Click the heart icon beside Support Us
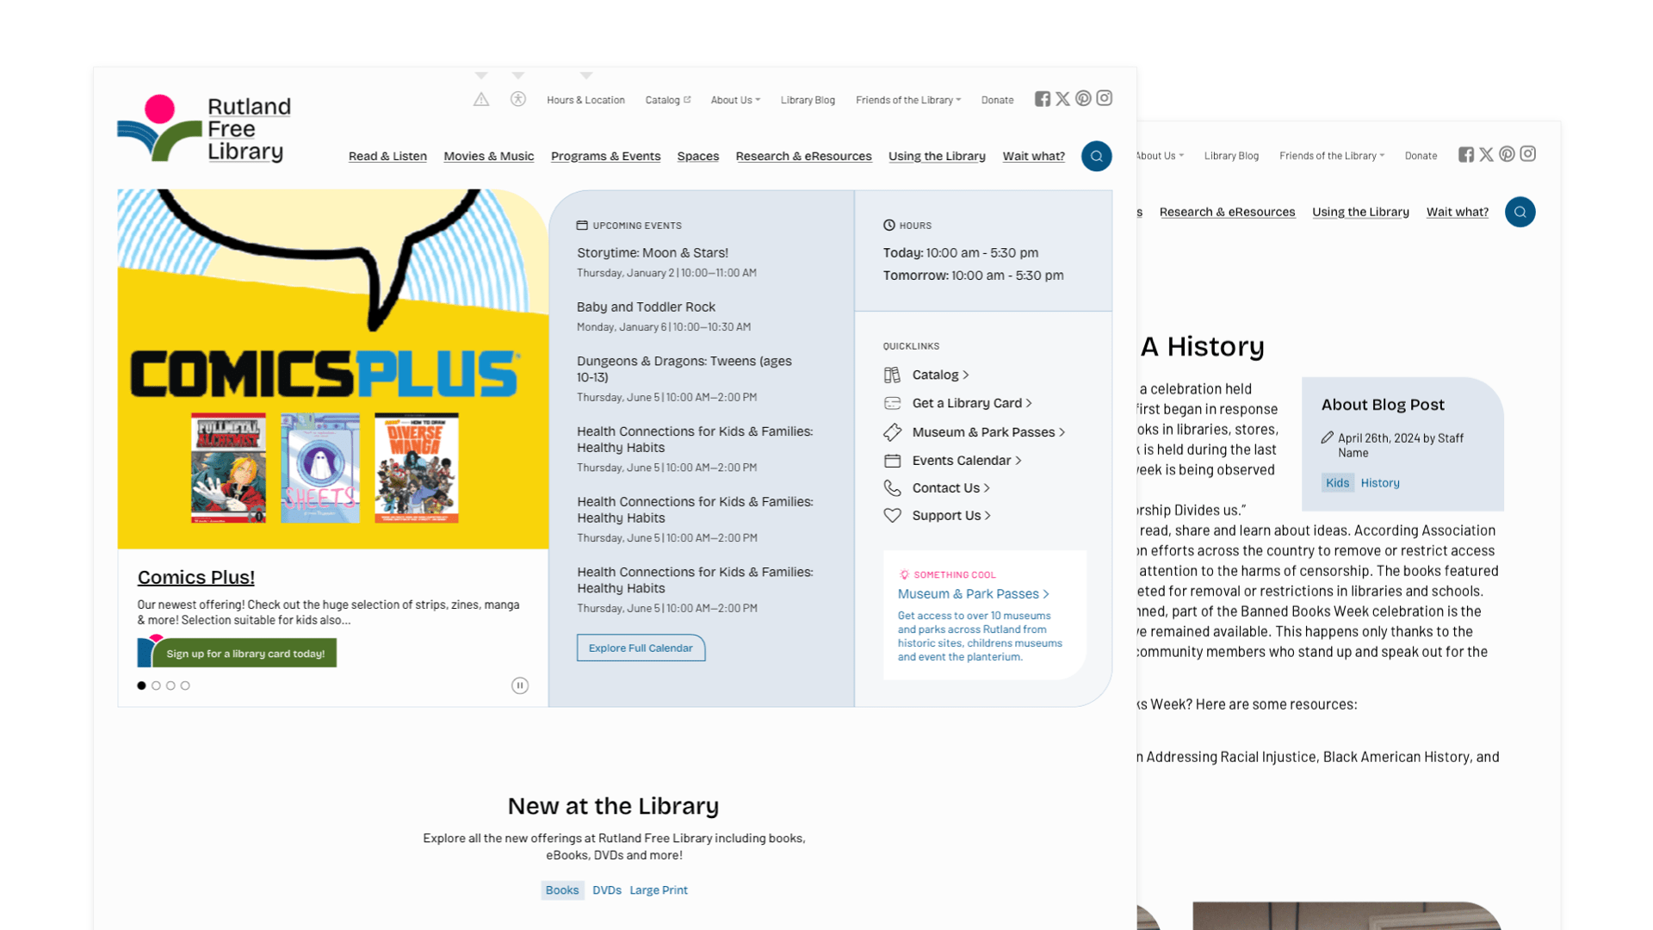Image resolution: width=1653 pixels, height=930 pixels. tap(892, 516)
